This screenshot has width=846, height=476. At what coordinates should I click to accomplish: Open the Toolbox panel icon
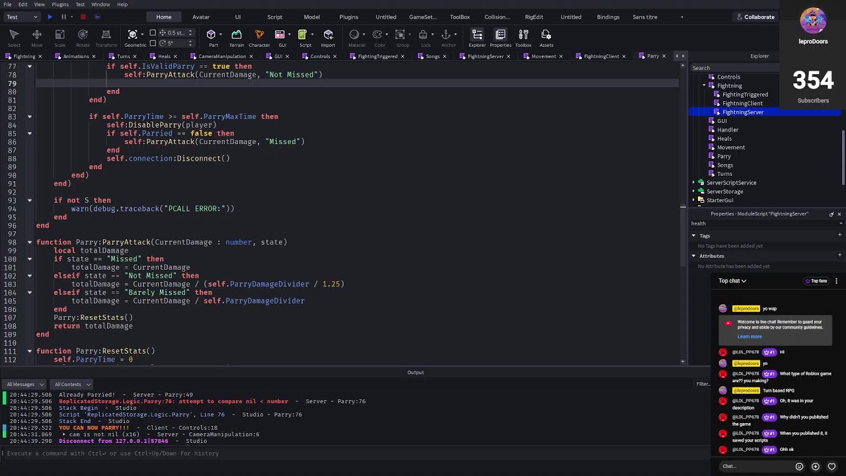[523, 37]
